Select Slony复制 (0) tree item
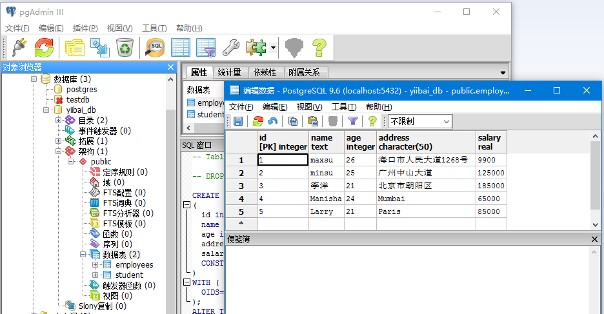The width and height of the screenshot is (604, 314). pos(103,306)
